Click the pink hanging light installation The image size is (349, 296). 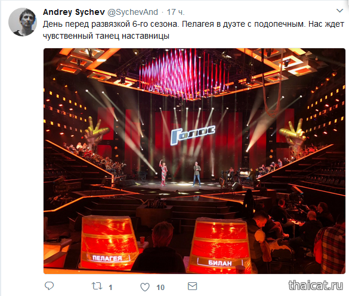[x=185, y=74]
